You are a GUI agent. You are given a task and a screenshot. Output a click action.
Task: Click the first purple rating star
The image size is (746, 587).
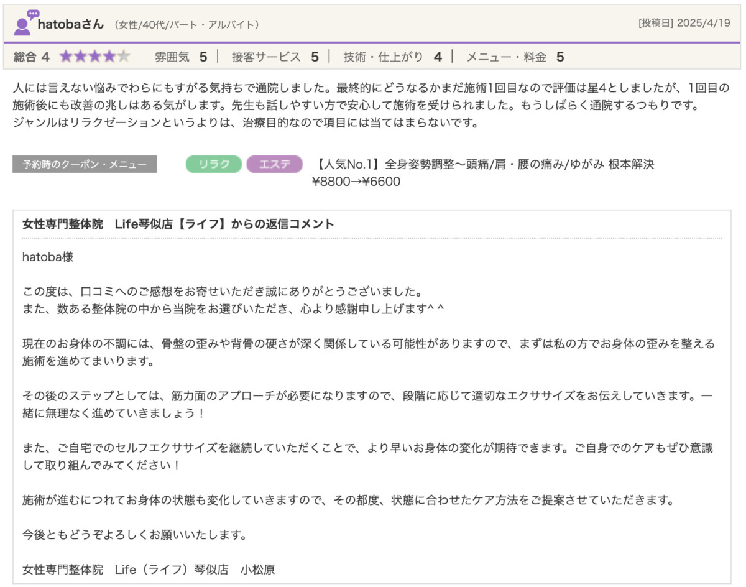(x=66, y=57)
